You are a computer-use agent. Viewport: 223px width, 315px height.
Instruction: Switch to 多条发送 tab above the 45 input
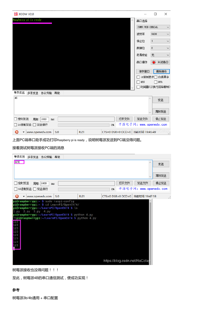(x=33, y=93)
